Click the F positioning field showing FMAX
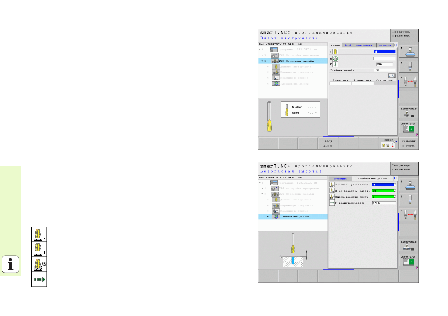The width and height of the screenshot is (448, 316). tap(384, 203)
